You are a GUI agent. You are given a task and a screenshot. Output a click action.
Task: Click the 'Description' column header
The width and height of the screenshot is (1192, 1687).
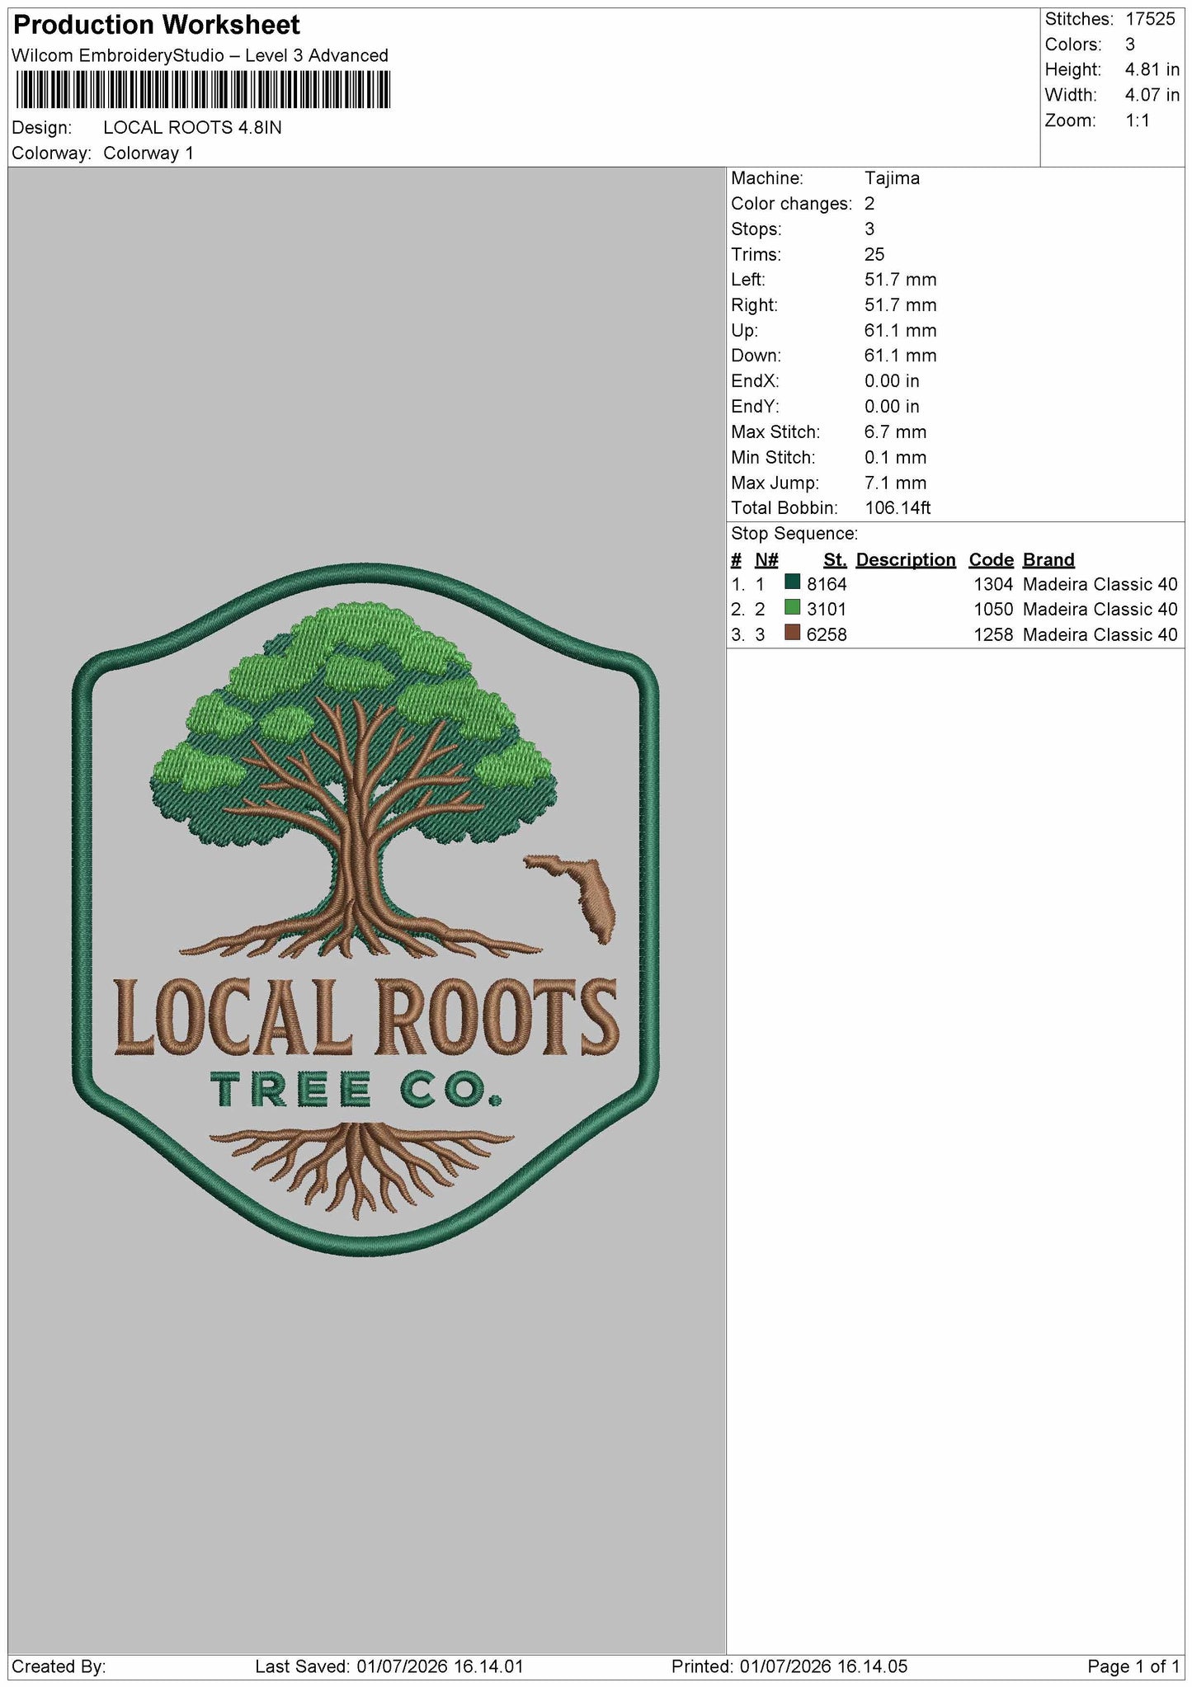906,559
